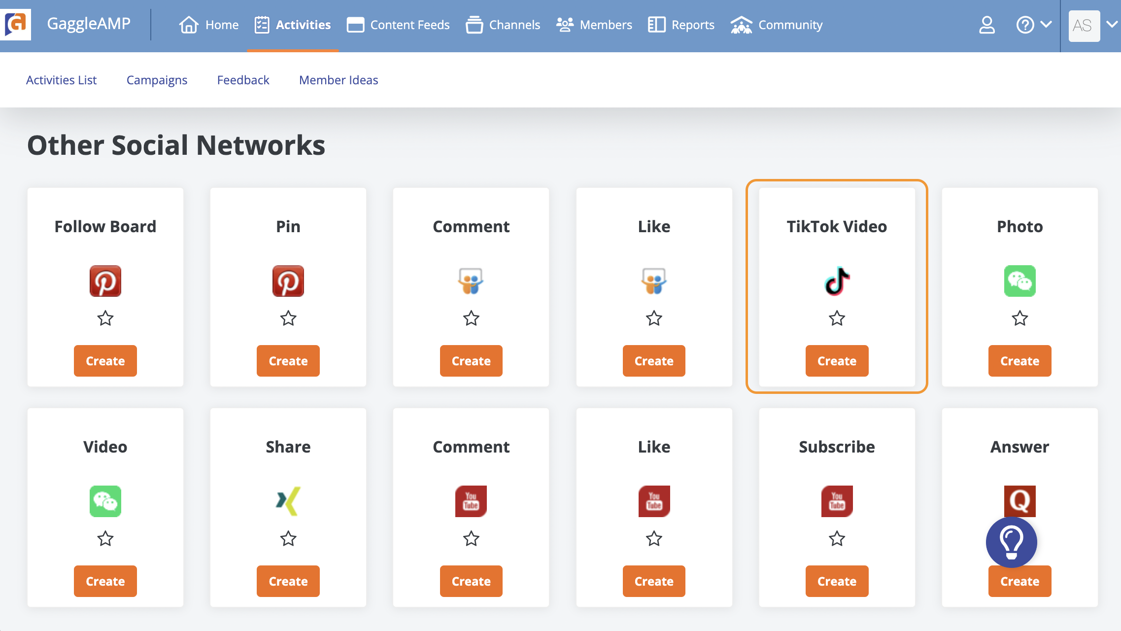The height and width of the screenshot is (631, 1121).
Task: Click the Pinterest icon on Follow Board card
Action: click(x=105, y=281)
